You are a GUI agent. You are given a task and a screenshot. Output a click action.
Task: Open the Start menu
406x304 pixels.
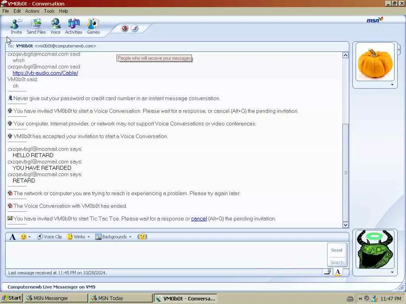[11, 298]
